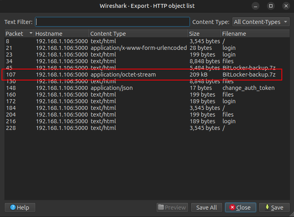294x217 pixels.
Task: Select packet 107 BitLocker-backup.7z octet-stream row
Action: point(141,75)
